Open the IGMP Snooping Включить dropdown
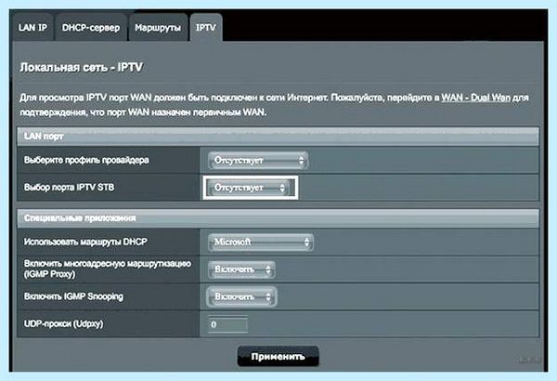 pyautogui.click(x=242, y=296)
